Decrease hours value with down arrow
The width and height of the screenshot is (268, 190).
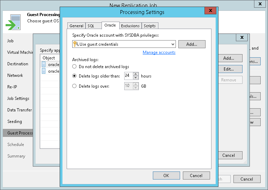136,78
